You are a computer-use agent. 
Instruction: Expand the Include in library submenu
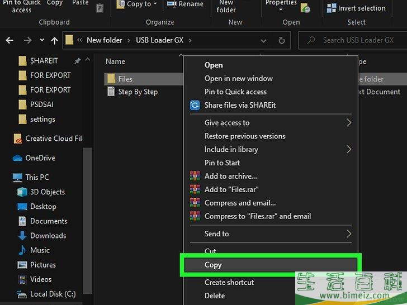pos(271,149)
